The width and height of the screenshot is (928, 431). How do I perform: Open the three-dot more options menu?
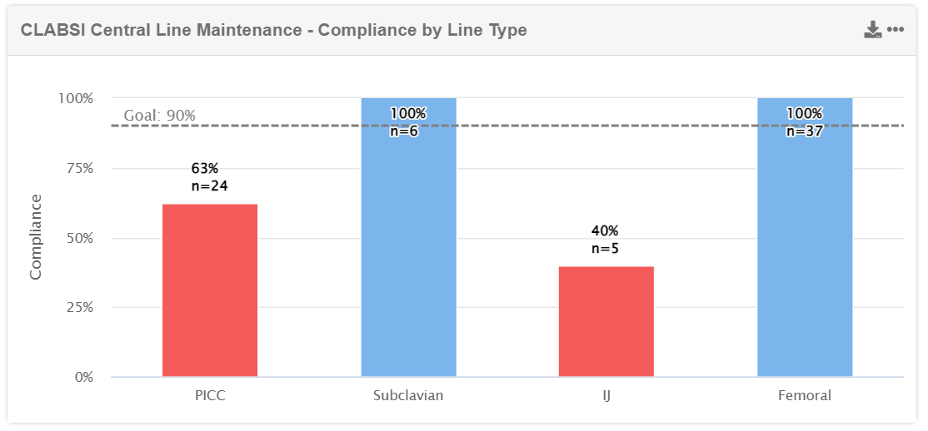click(896, 30)
